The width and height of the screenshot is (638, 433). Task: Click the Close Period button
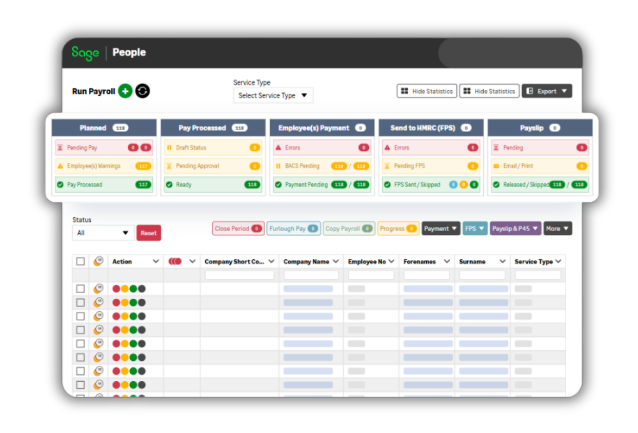tap(238, 229)
